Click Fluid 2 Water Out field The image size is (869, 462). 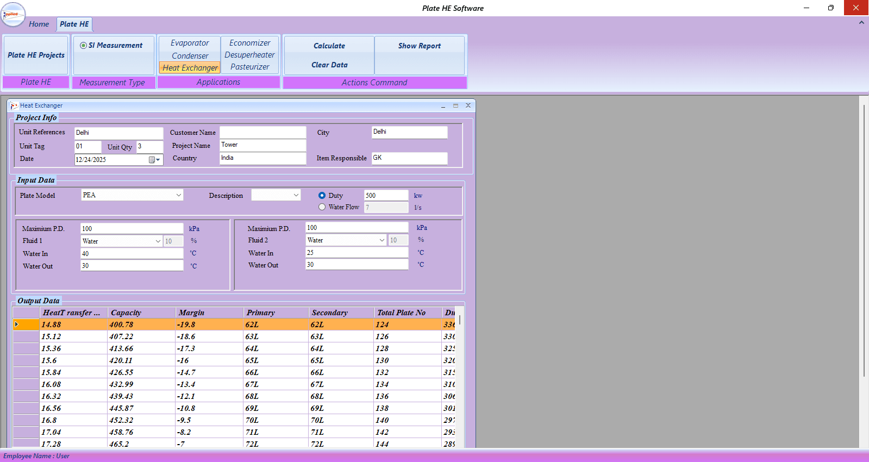click(357, 265)
